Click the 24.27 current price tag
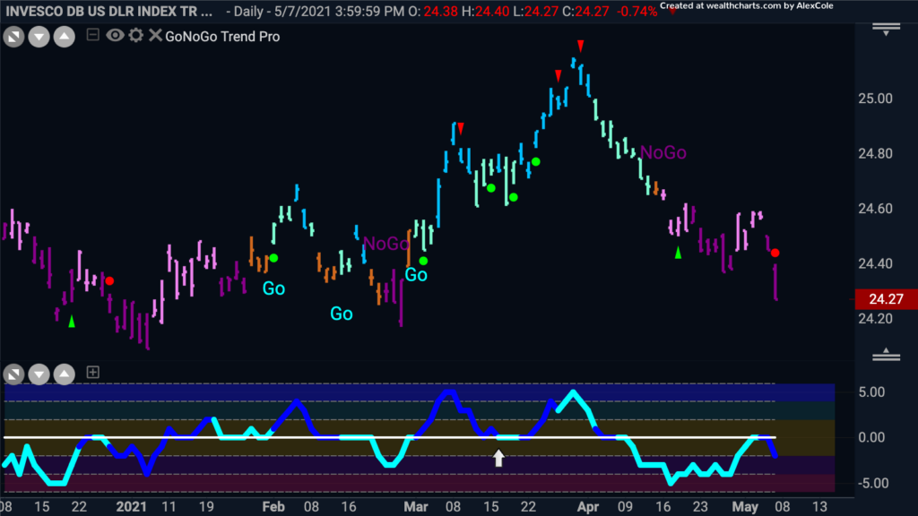 [886, 299]
